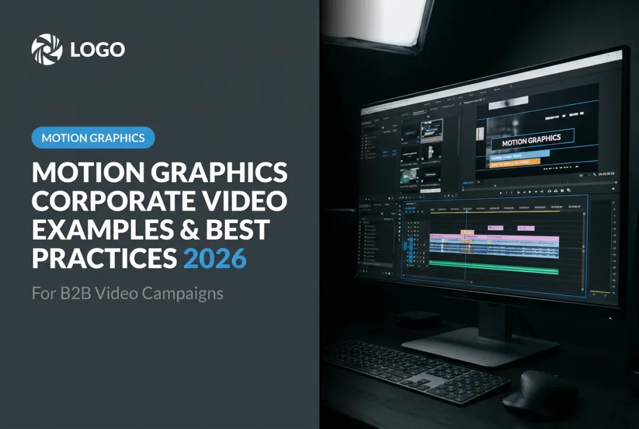The height and width of the screenshot is (429, 639).
Task: Click the play button under the monitor's preview
Action: point(530,192)
